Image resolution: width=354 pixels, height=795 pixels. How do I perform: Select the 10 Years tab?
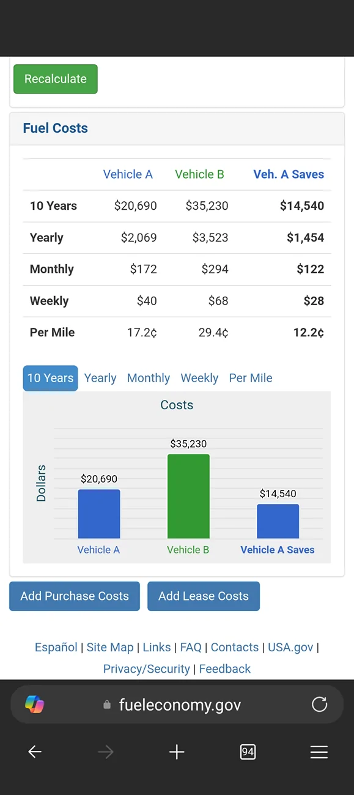coord(50,378)
